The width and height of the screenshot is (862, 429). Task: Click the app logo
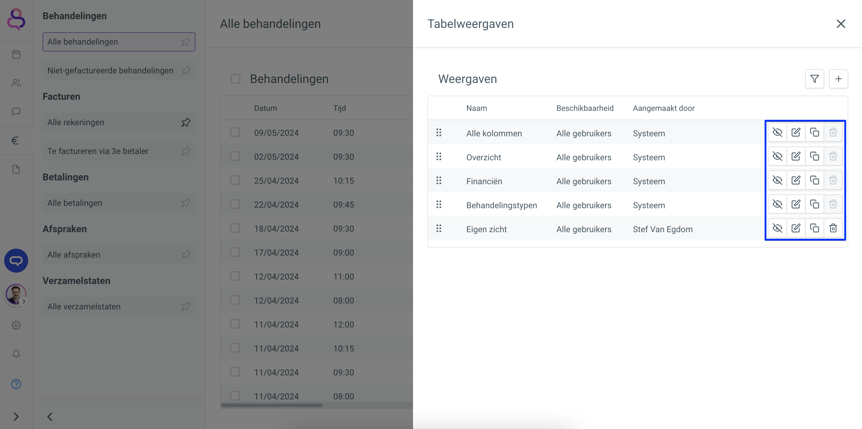[x=16, y=19]
